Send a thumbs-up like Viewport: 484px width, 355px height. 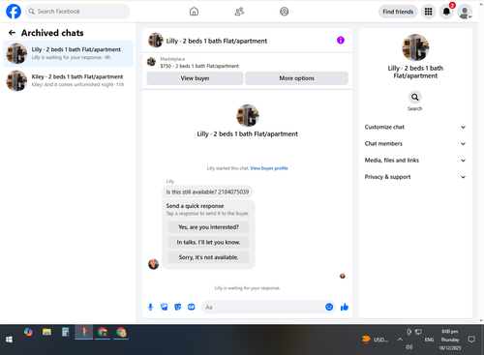click(x=345, y=307)
